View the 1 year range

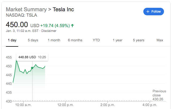[117, 40]
